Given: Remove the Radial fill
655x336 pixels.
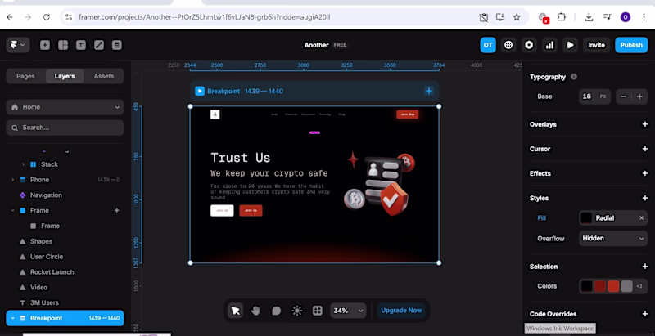Looking at the screenshot, I should point(641,218).
